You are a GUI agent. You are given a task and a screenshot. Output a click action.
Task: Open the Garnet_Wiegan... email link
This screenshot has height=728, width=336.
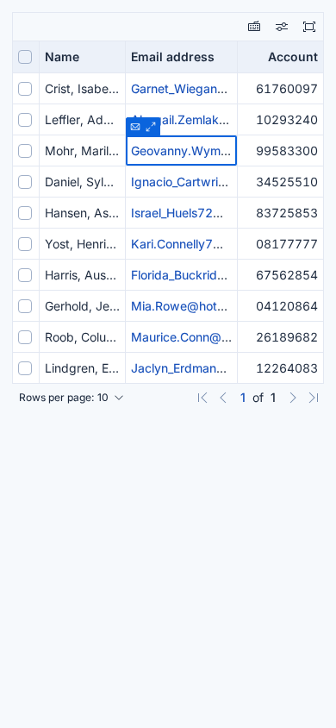[x=179, y=89]
